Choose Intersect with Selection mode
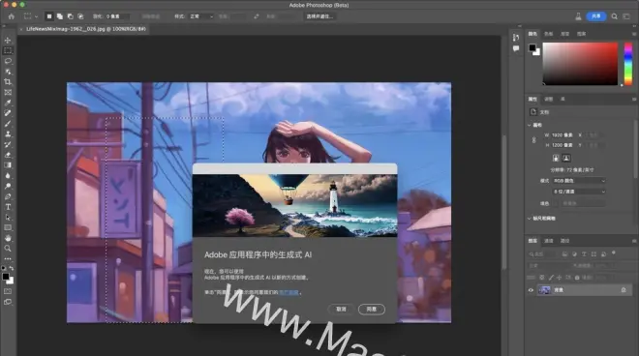 80,16
